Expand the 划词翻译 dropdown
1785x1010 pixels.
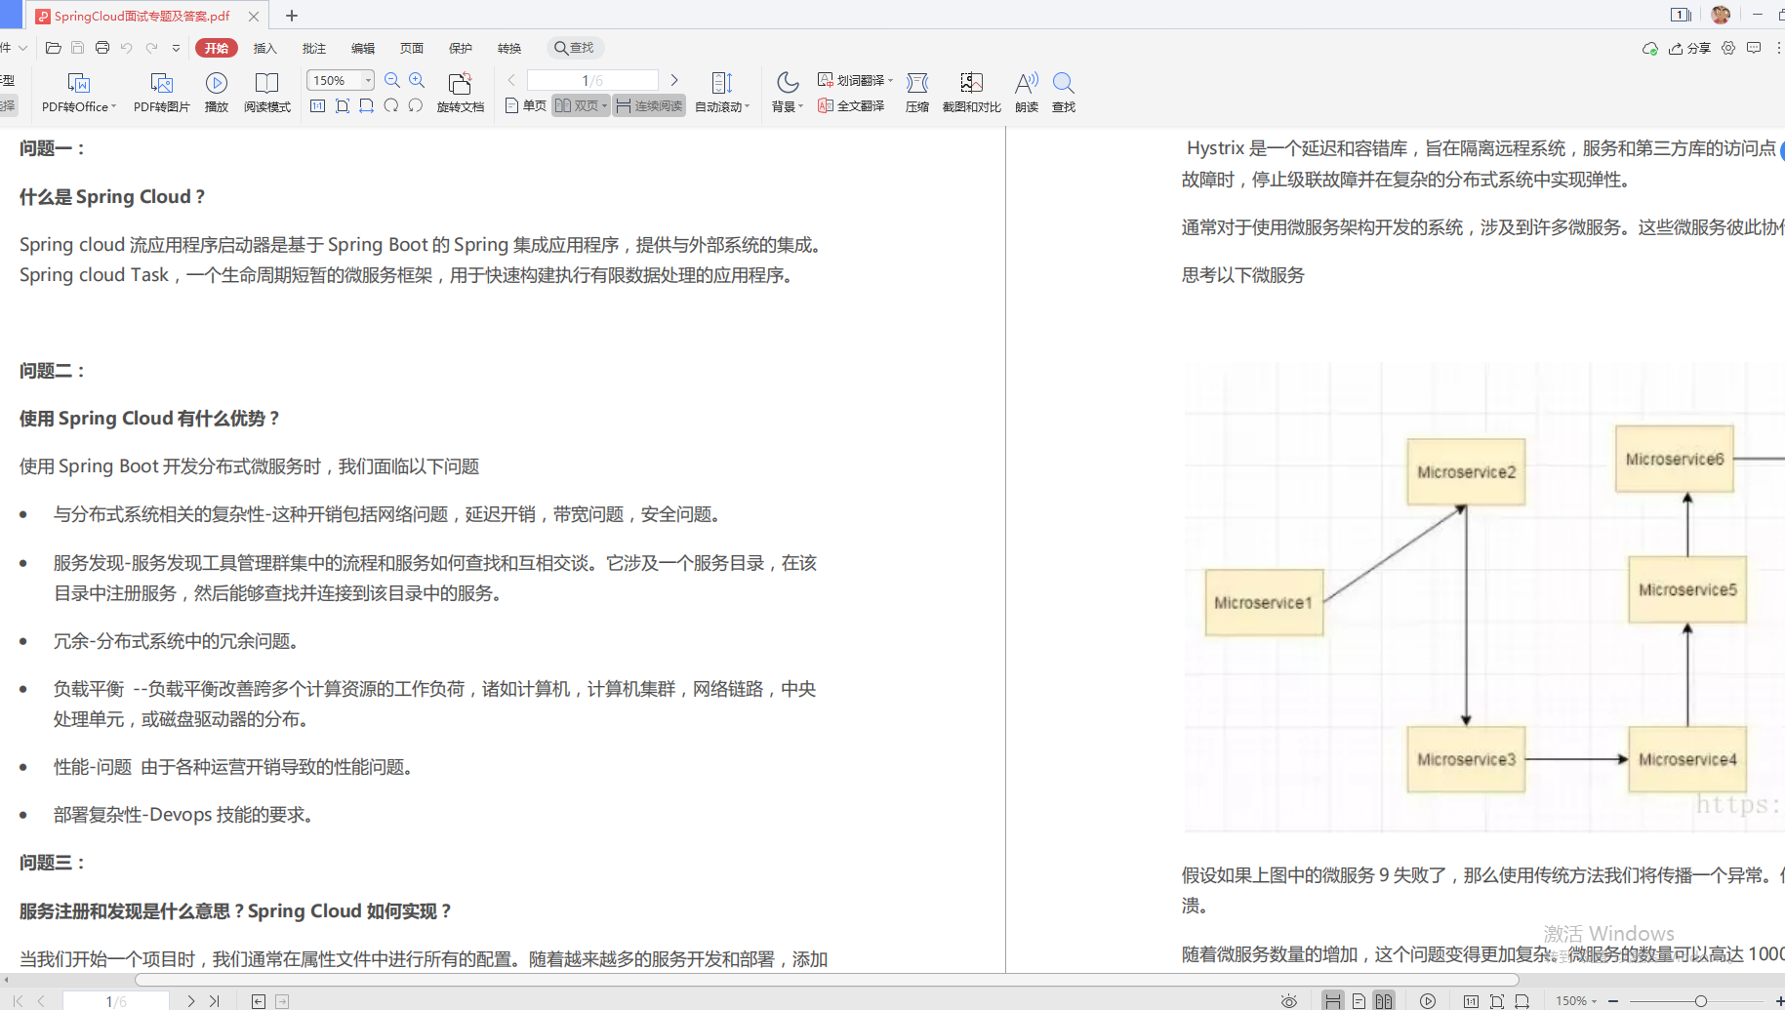click(890, 80)
